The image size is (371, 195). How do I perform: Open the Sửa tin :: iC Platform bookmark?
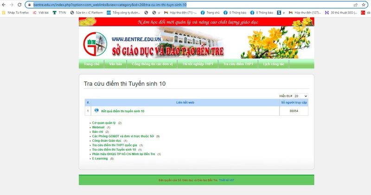click(87, 13)
